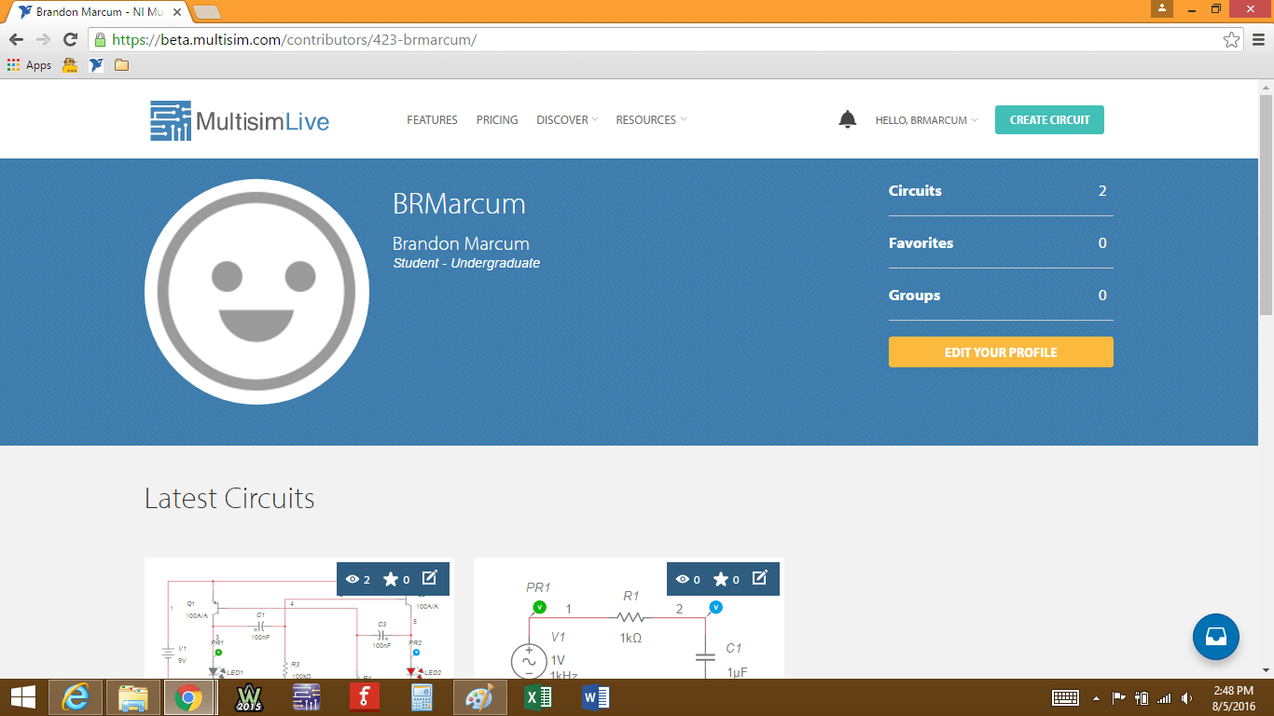The image size is (1274, 716).
Task: Open the Groups count link
Action: (x=1001, y=295)
